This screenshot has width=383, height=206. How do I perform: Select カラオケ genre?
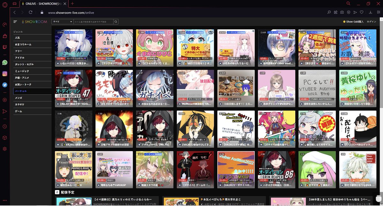click(x=32, y=105)
